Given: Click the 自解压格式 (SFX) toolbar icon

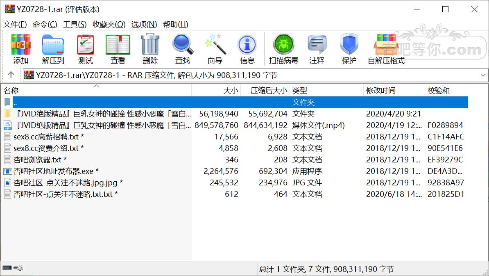Looking at the screenshot, I should coord(386,45).
